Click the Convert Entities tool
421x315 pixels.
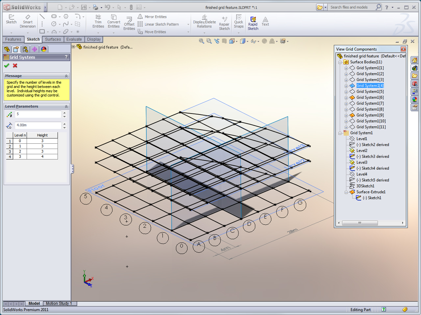(x=114, y=22)
